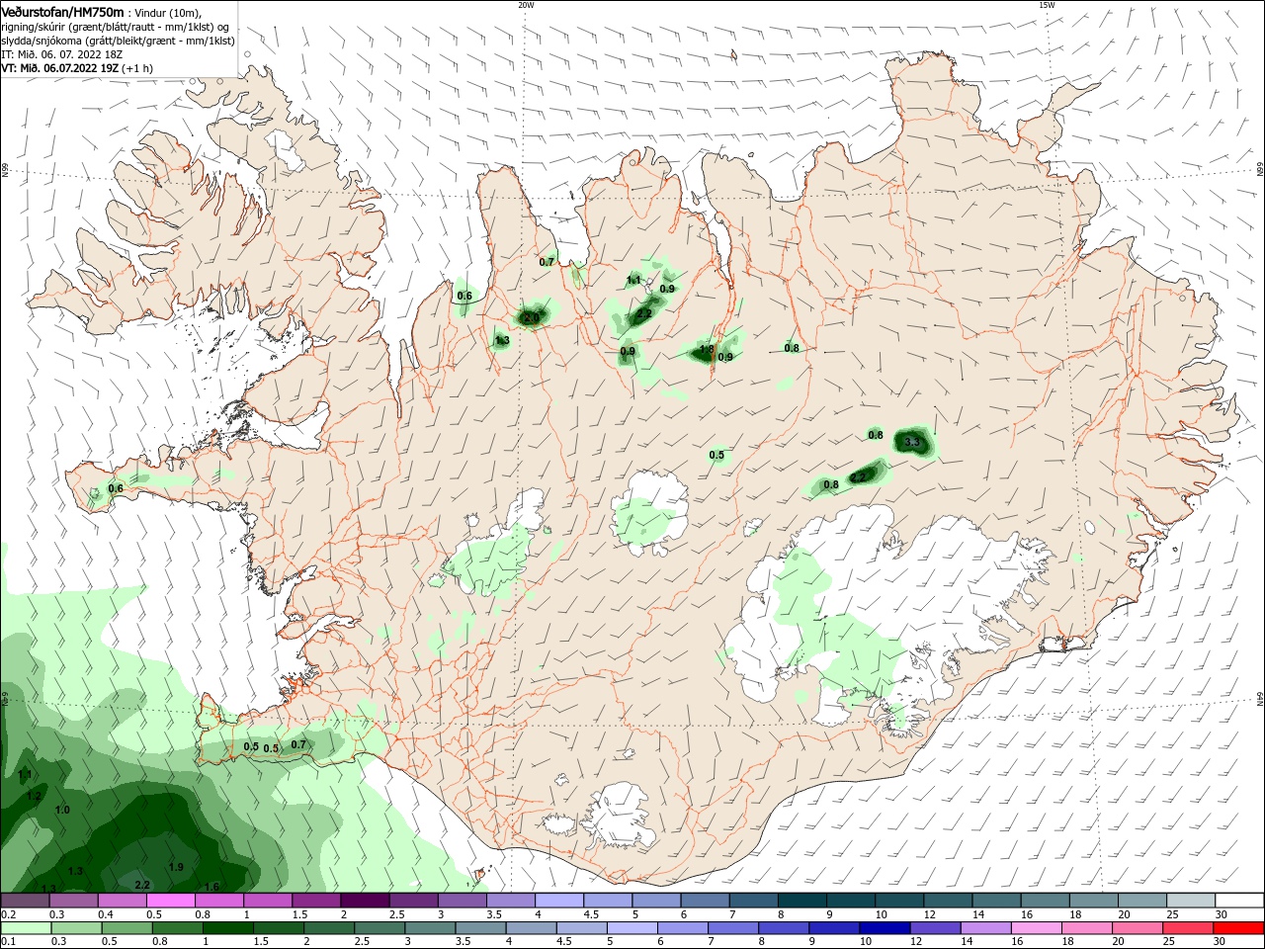Click the Veðurstofan/HM750m map title
Screen dimensions: 1265x949
62,12
